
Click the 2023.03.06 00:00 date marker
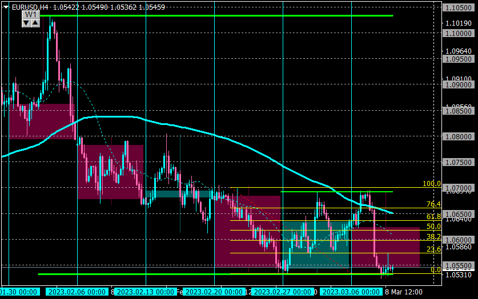(x=351, y=292)
